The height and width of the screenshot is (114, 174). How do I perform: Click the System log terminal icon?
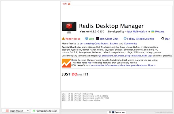click(113, 112)
